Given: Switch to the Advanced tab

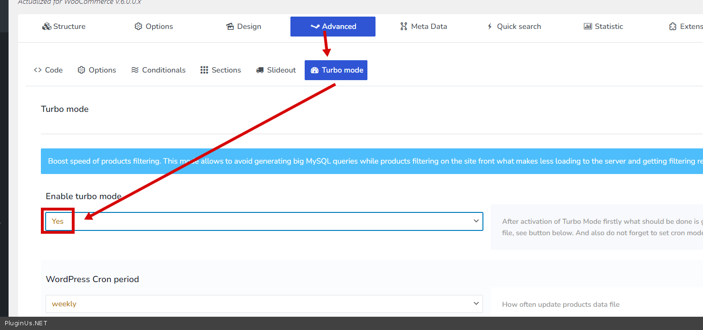Looking at the screenshot, I should (333, 27).
